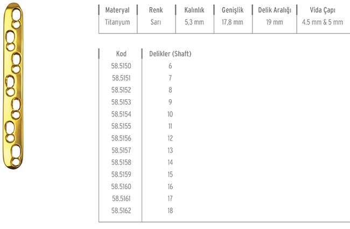The height and width of the screenshot is (229, 350).
Task: Click product code 58.5159
Action: coord(121,175)
